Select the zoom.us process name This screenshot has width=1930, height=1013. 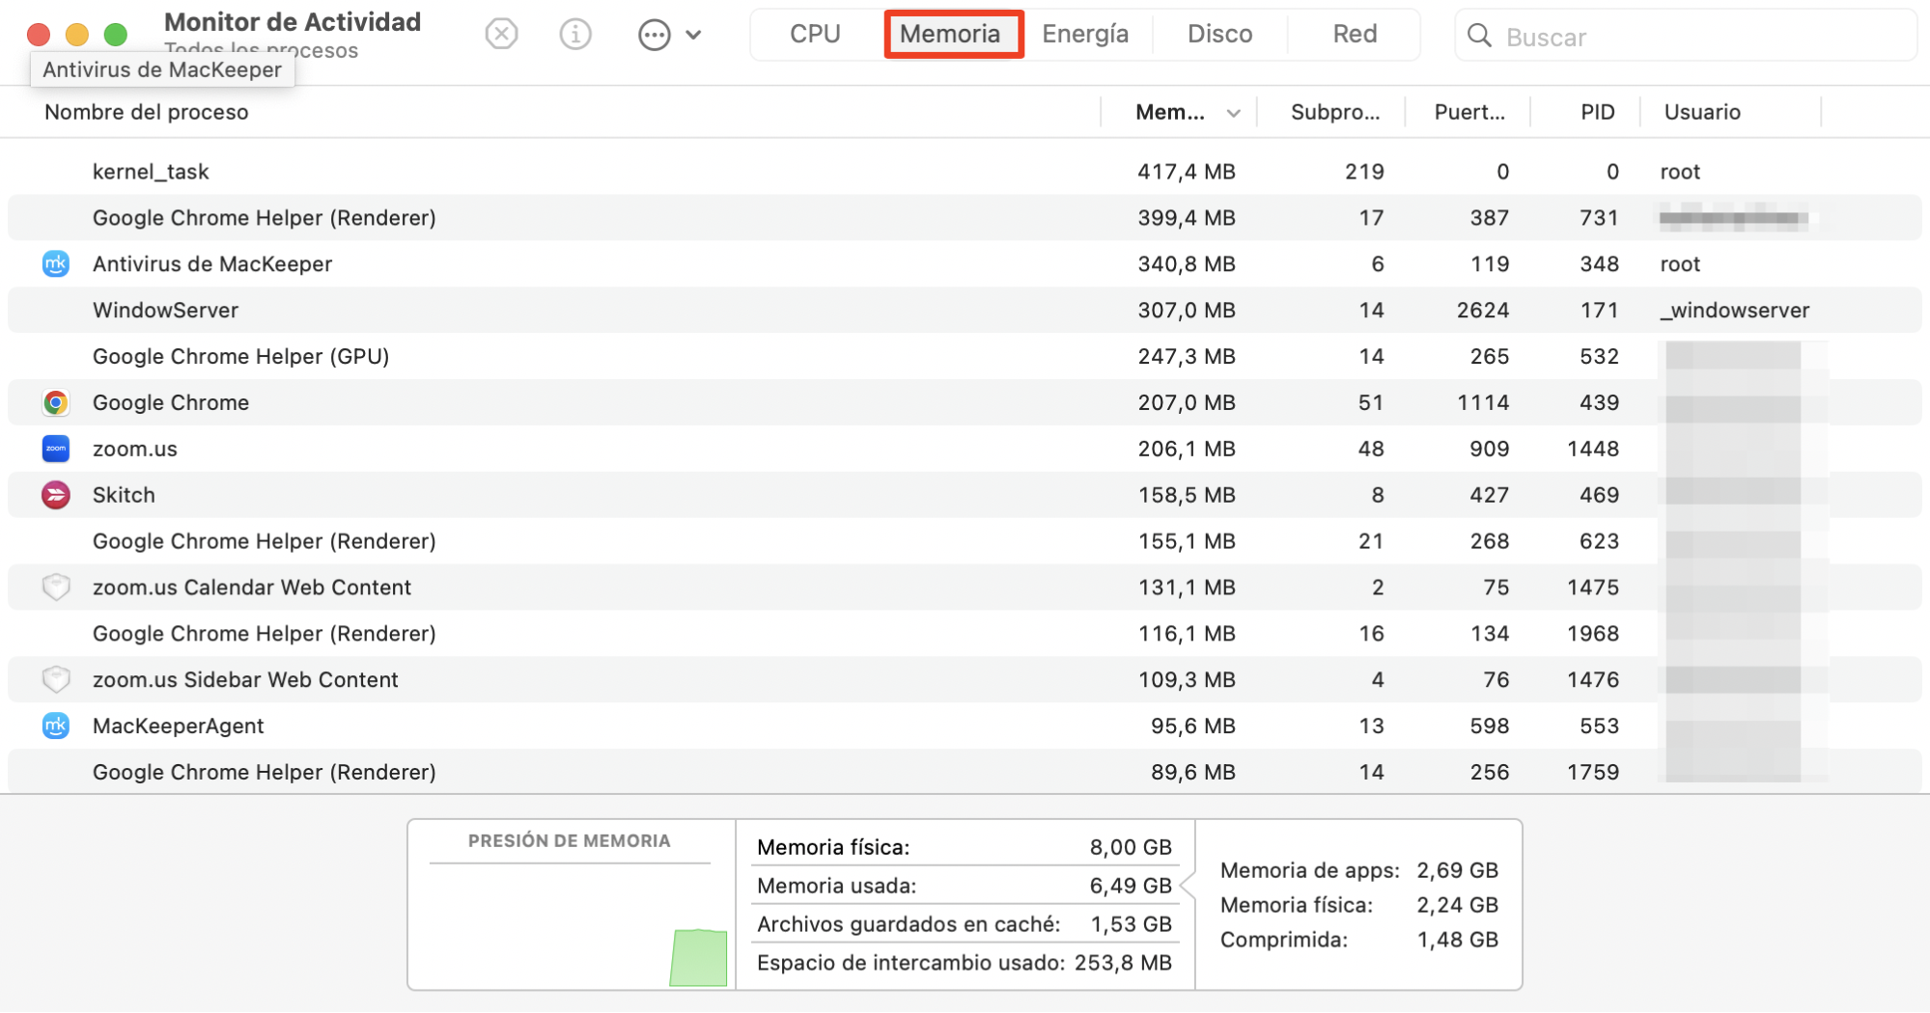(135, 449)
